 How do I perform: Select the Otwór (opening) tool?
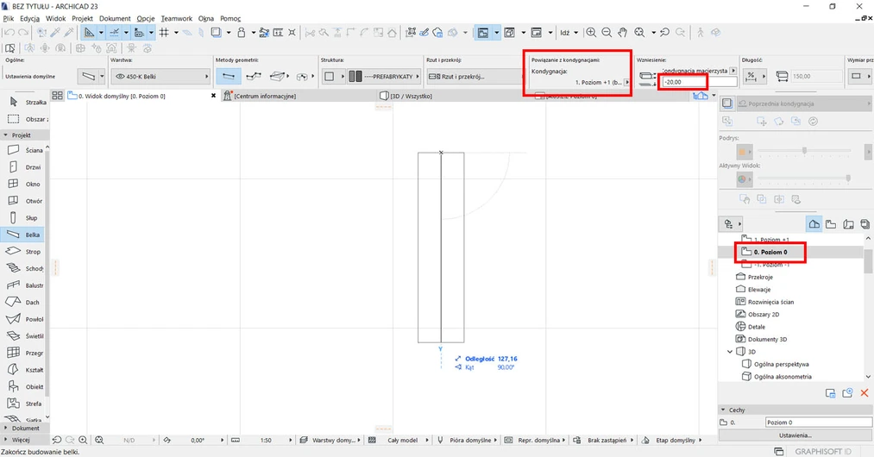pos(25,201)
